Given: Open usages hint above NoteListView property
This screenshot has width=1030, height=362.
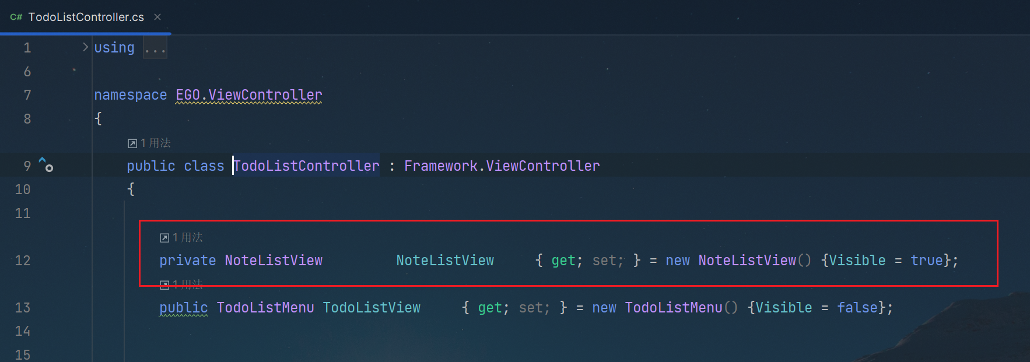Looking at the screenshot, I should click(181, 237).
